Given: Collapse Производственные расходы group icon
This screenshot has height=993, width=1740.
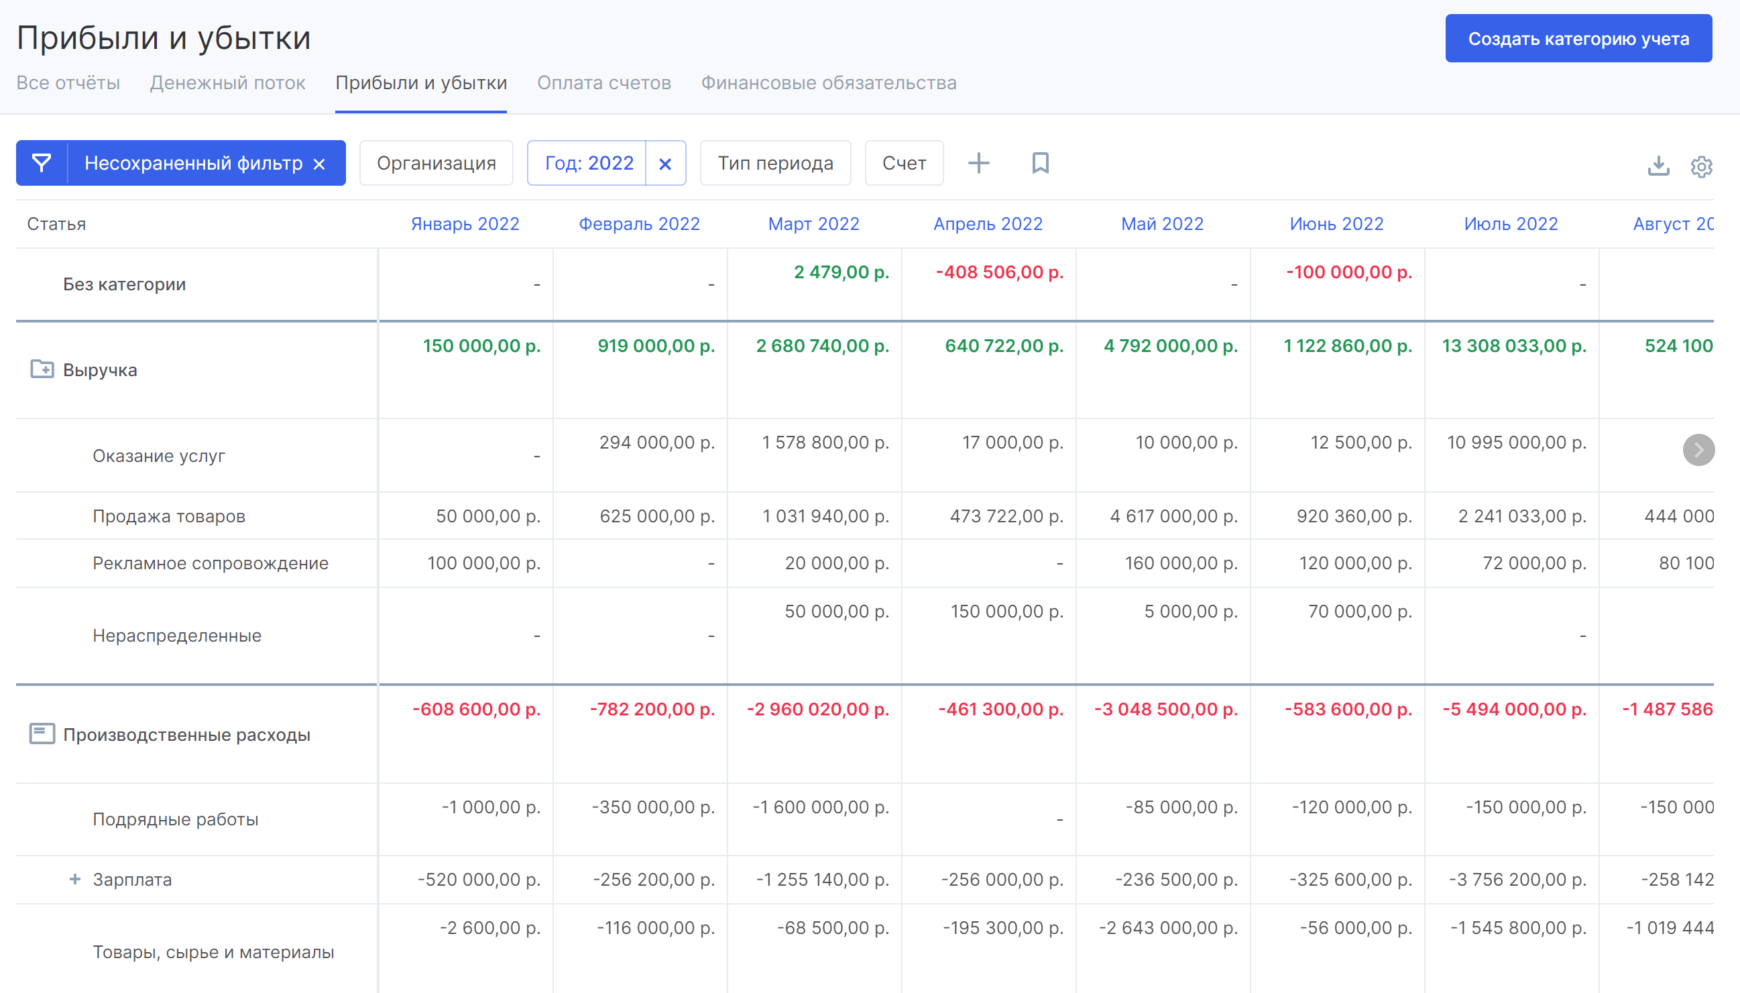Looking at the screenshot, I should (42, 734).
